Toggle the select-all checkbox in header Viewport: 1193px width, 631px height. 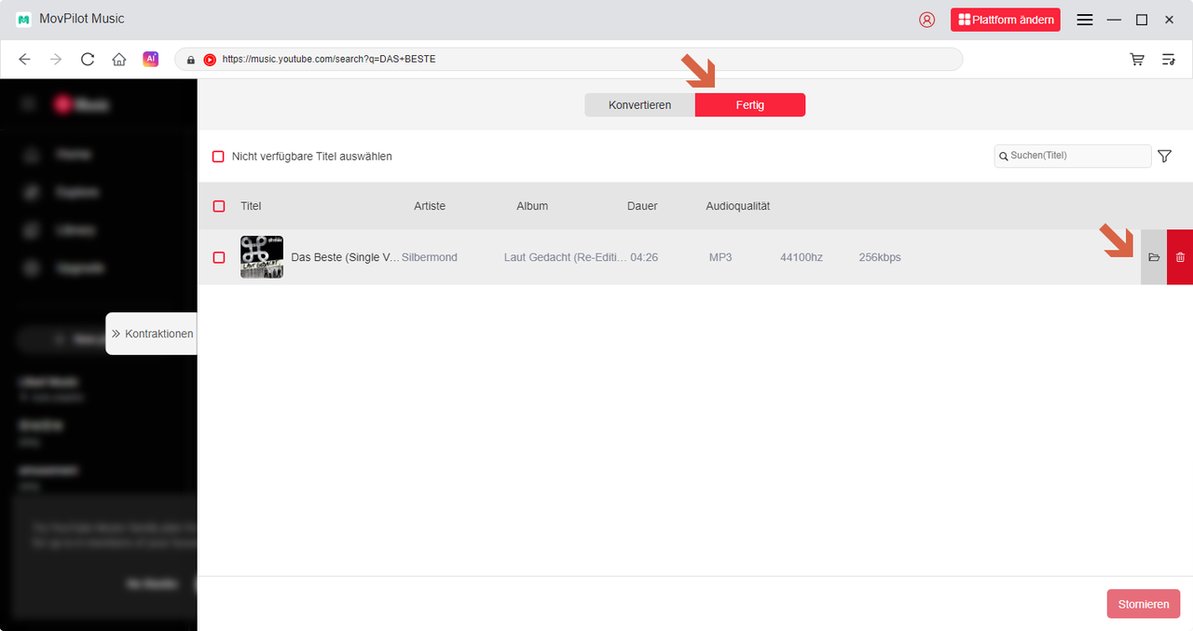[219, 206]
